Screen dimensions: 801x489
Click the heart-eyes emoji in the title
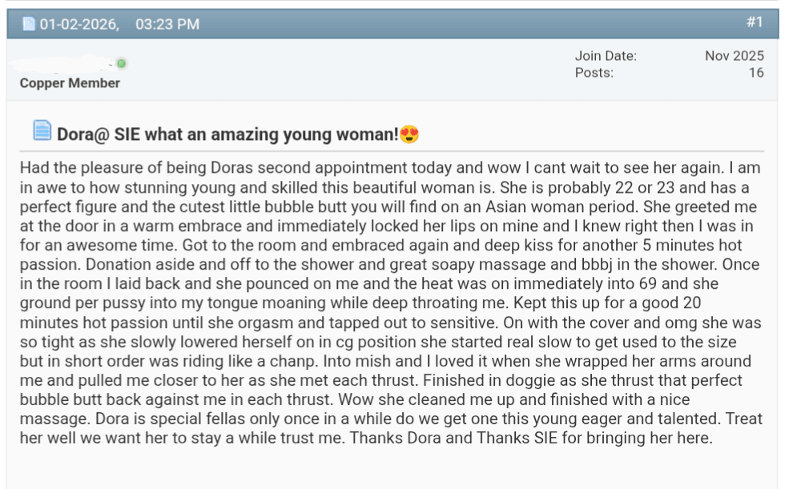(x=409, y=134)
